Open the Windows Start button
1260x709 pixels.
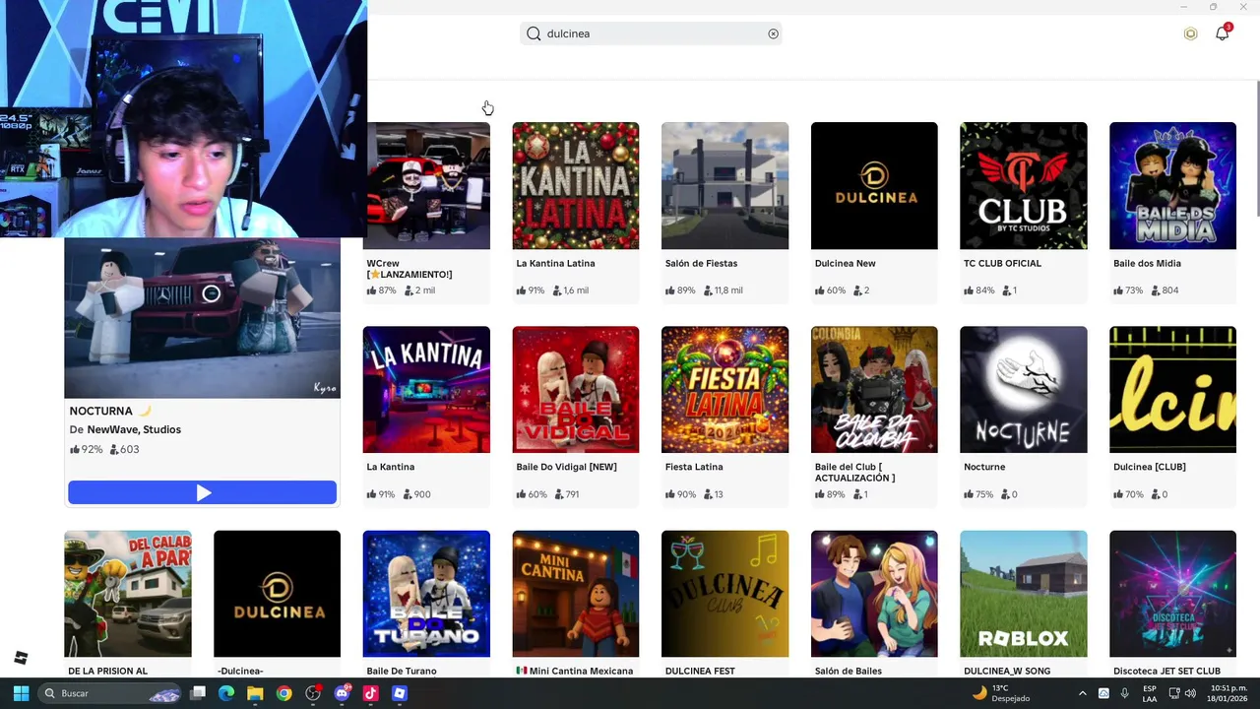21,693
